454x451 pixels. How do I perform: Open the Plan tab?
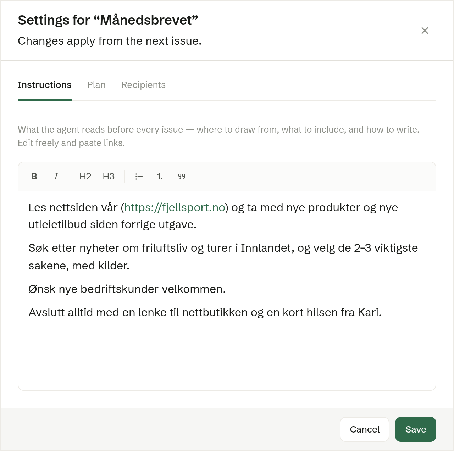[96, 85]
